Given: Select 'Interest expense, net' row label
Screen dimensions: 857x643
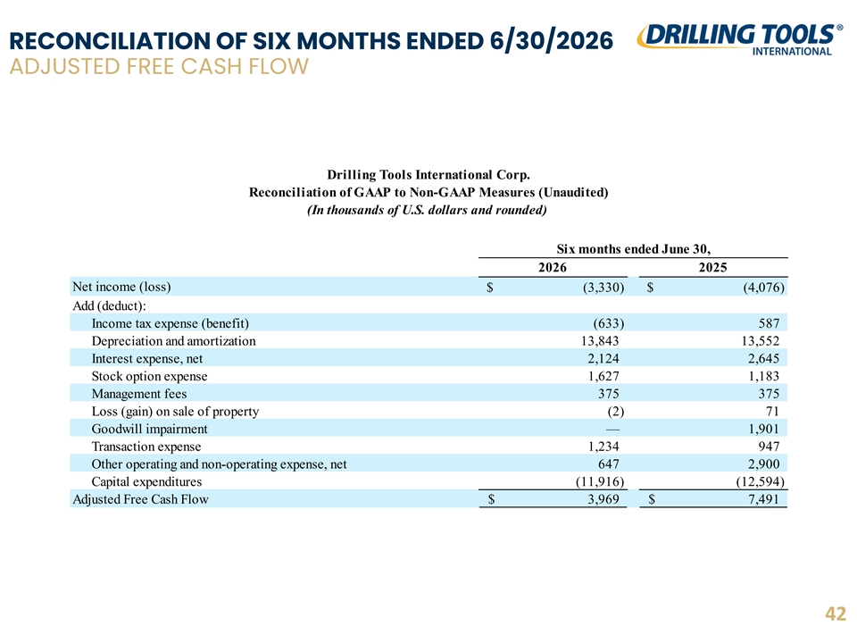Looking at the screenshot, I should coord(147,359).
